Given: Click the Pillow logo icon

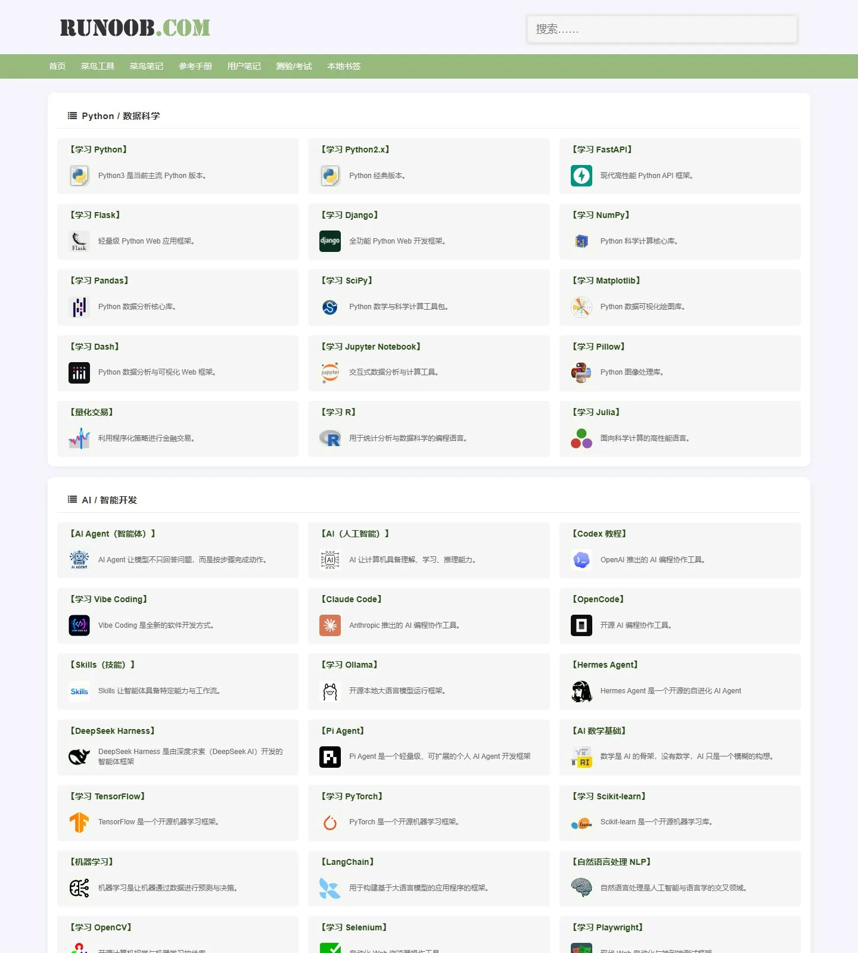Looking at the screenshot, I should click(x=582, y=373).
